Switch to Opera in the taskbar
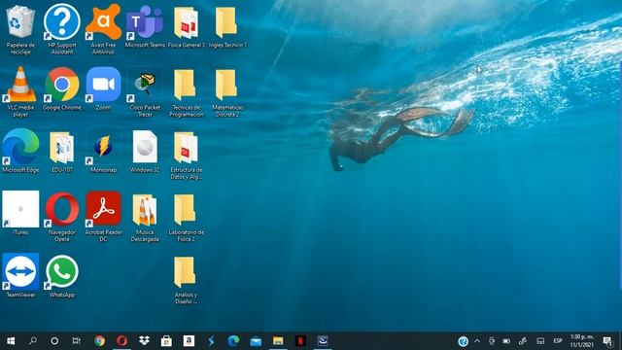622x350 pixels. click(x=121, y=341)
